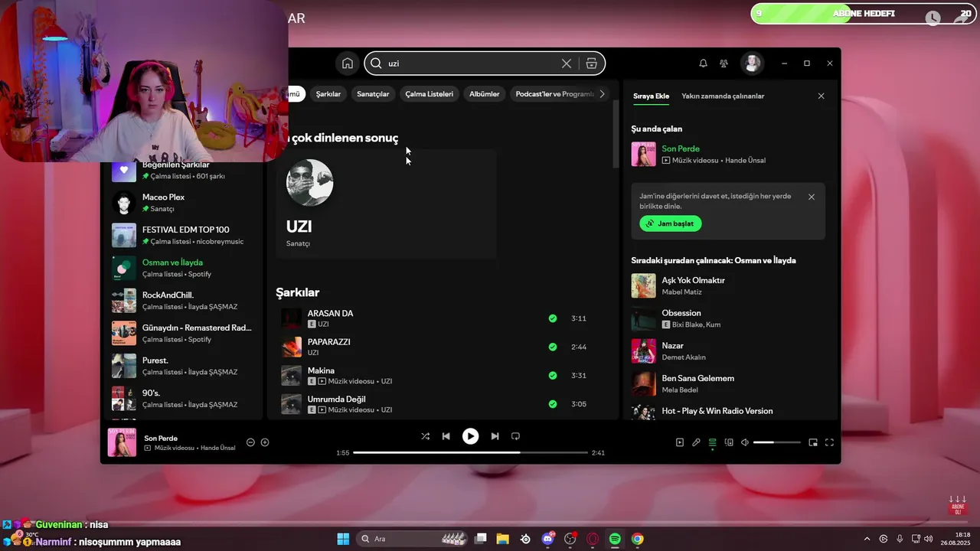980x551 pixels.
Task: Open 90's. playlist
Action: pyautogui.click(x=184, y=398)
